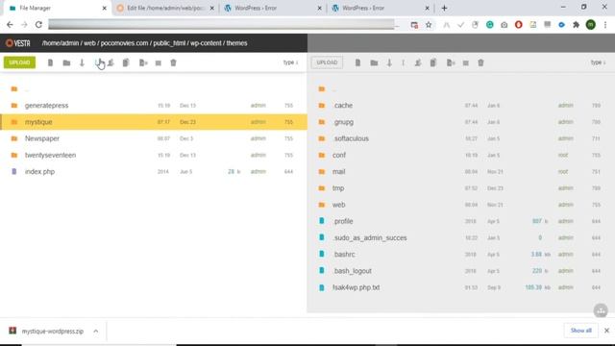The height and width of the screenshot is (346, 615).
Task: Create a new file in the right panel
Action: pyautogui.click(x=357, y=62)
